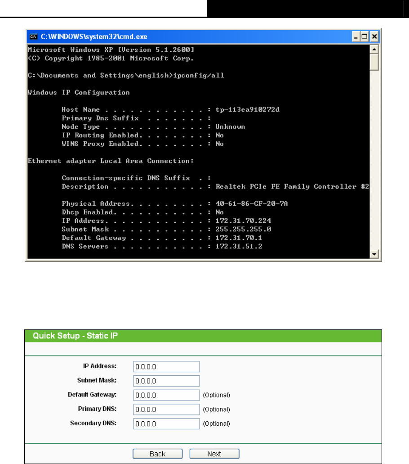409x464 pixels.
Task: Click Ethernet adapter Local Area Connection line
Action: 111,161
